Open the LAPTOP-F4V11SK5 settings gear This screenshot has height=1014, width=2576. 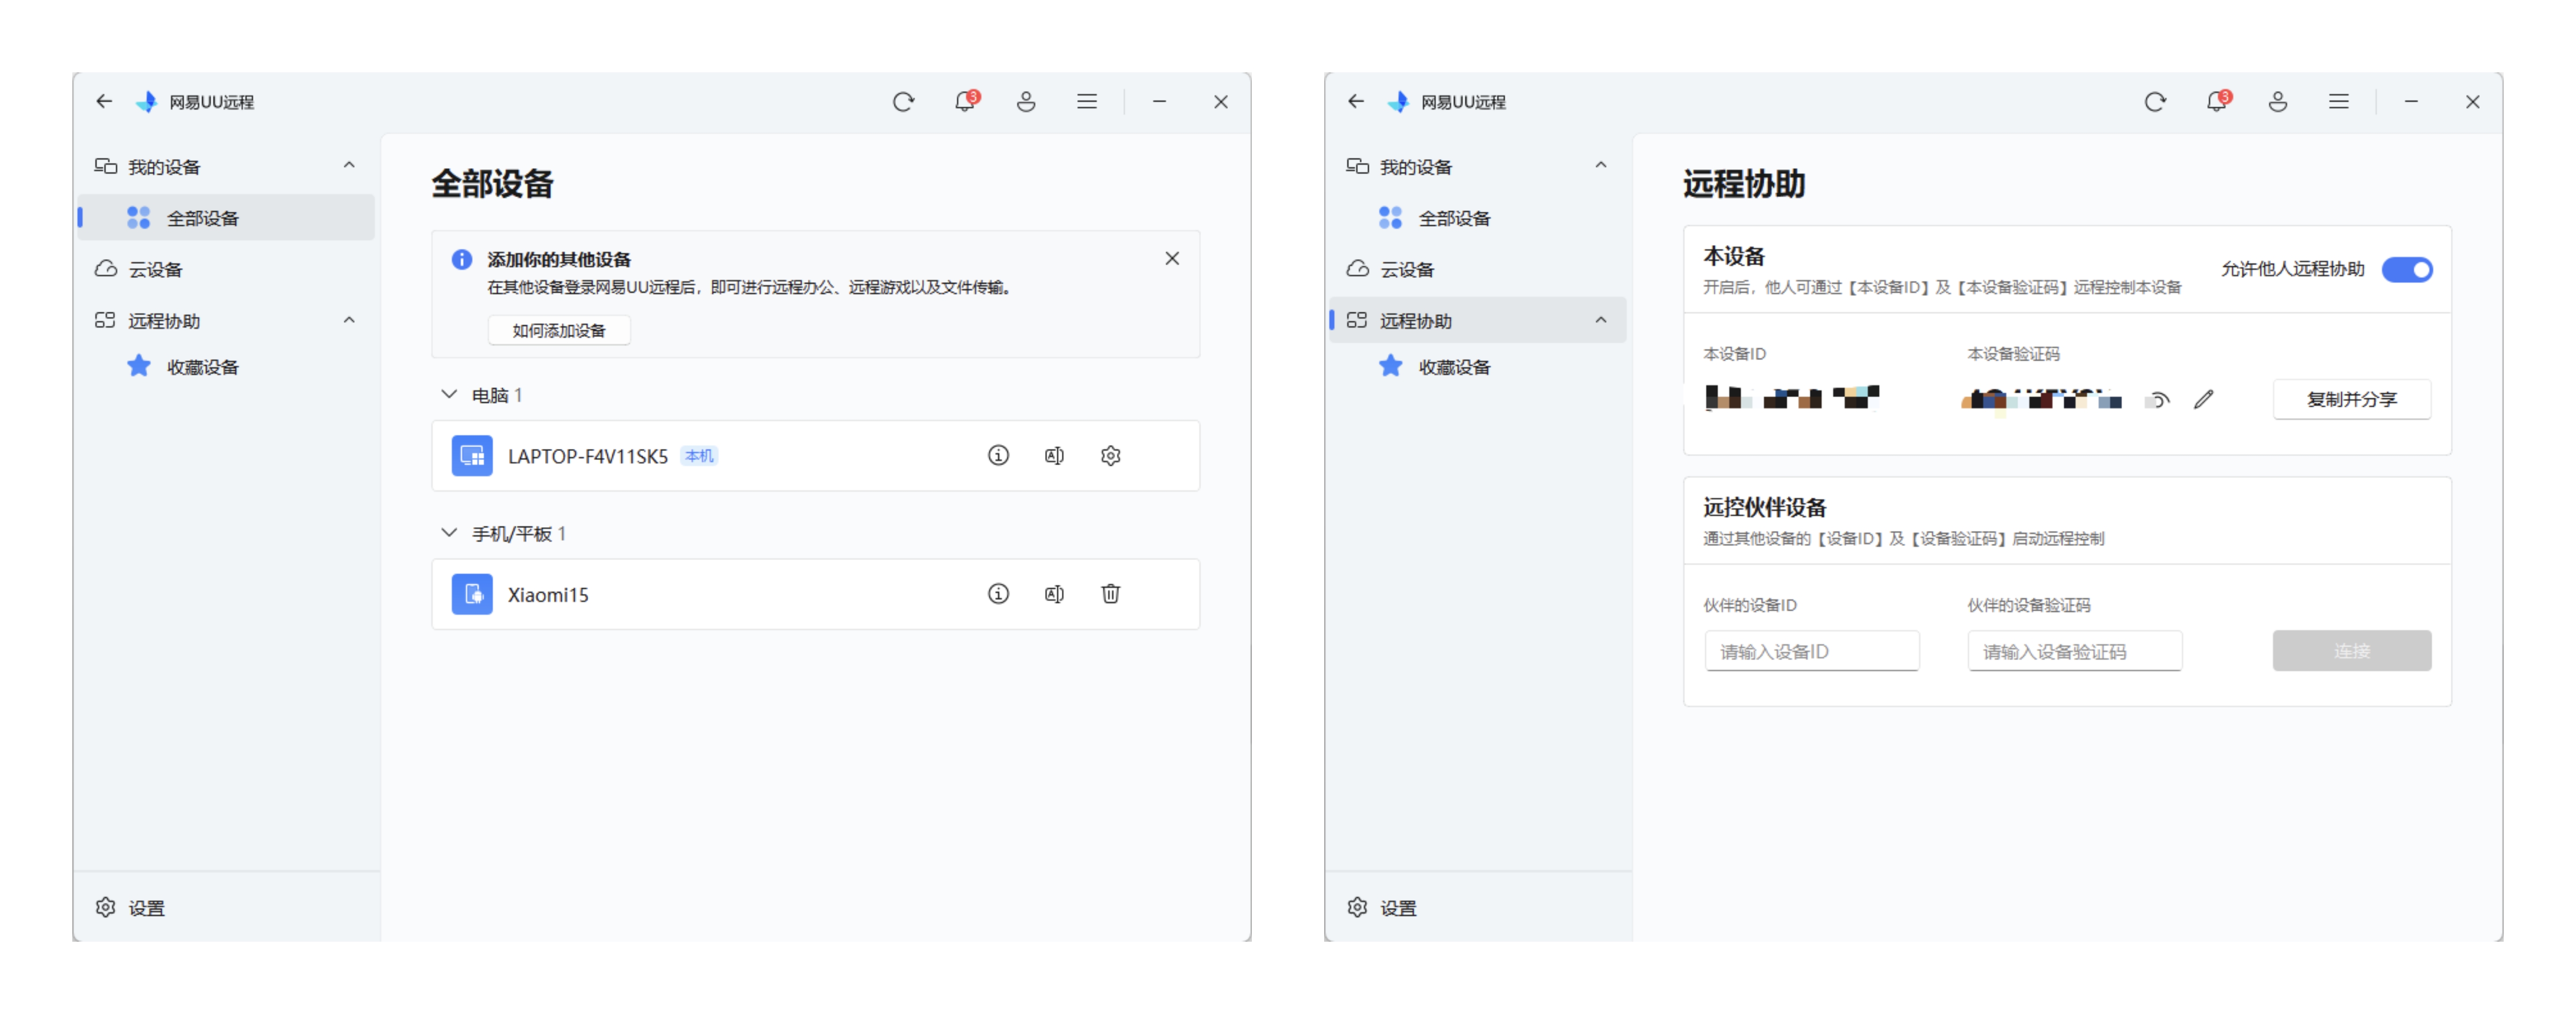click(1109, 456)
